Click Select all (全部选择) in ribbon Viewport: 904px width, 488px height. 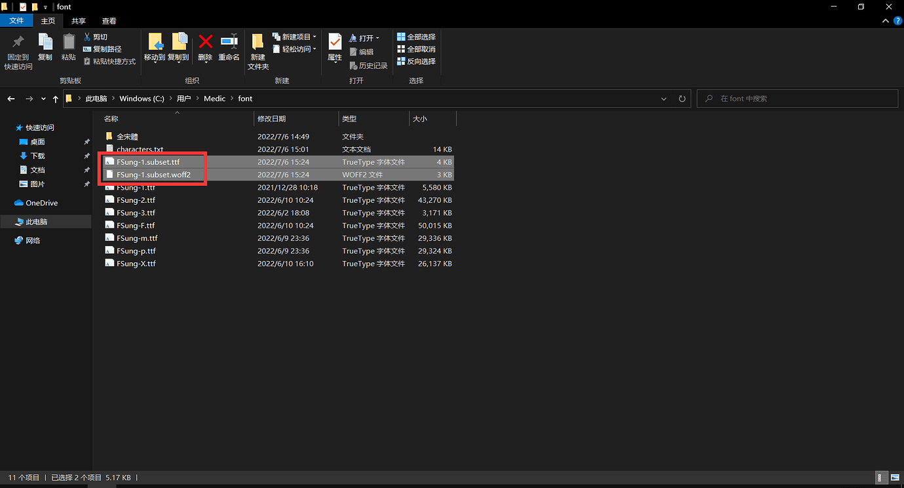coord(416,37)
